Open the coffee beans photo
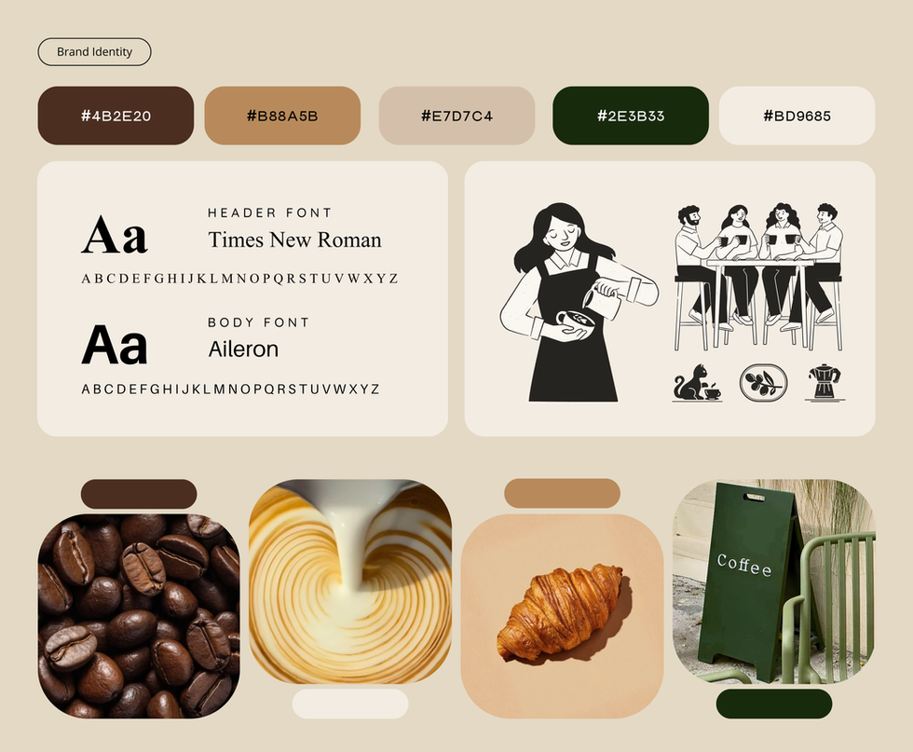913x752 pixels. [139, 616]
